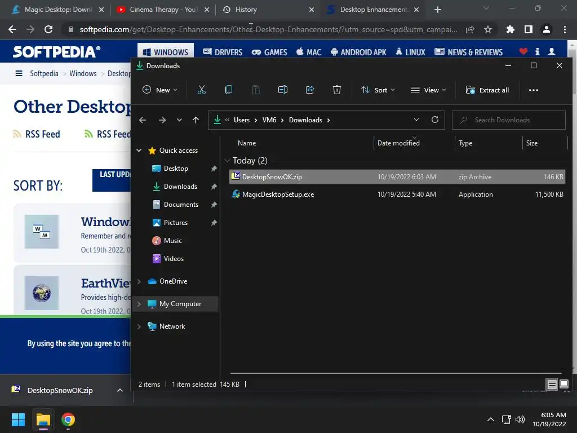
Task: Click the Rename icon in Explorer toolbar
Action: coord(283,90)
